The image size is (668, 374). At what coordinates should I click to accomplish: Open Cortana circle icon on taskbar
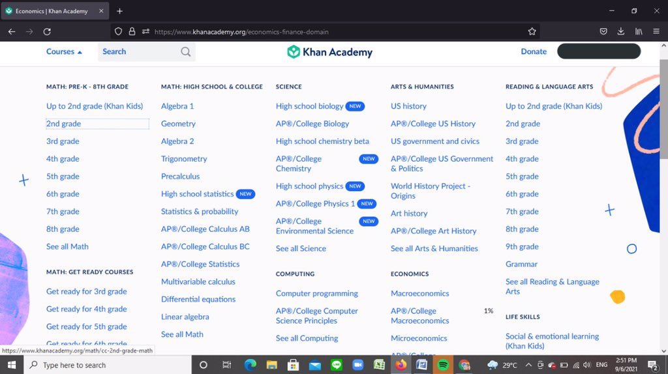coord(204,365)
